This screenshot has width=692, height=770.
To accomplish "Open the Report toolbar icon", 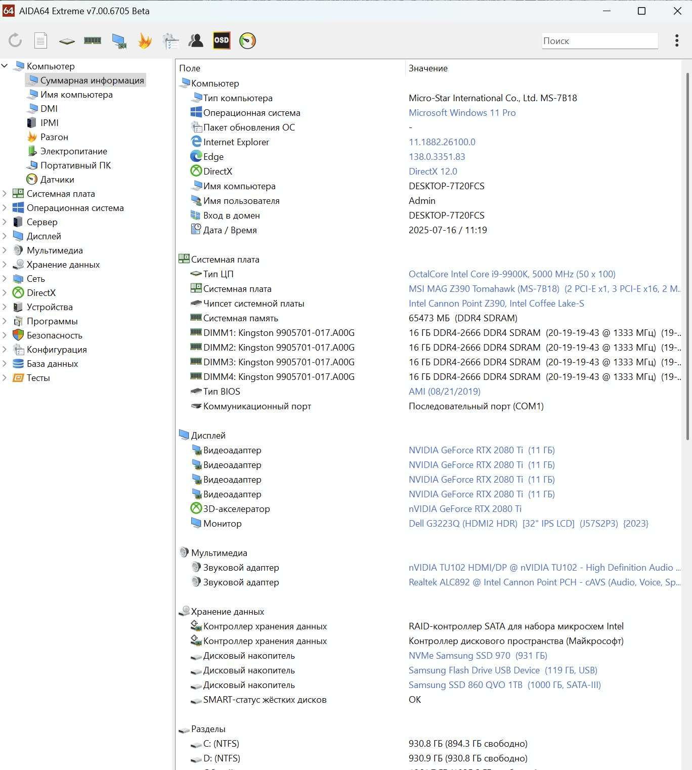I will pyautogui.click(x=40, y=40).
